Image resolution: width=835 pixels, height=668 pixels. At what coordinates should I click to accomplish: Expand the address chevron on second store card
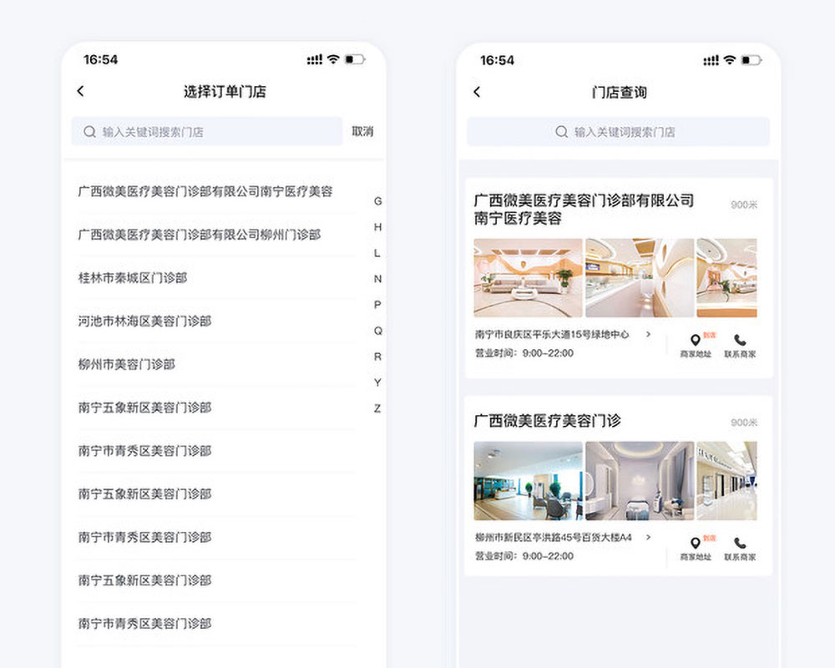pos(649,538)
